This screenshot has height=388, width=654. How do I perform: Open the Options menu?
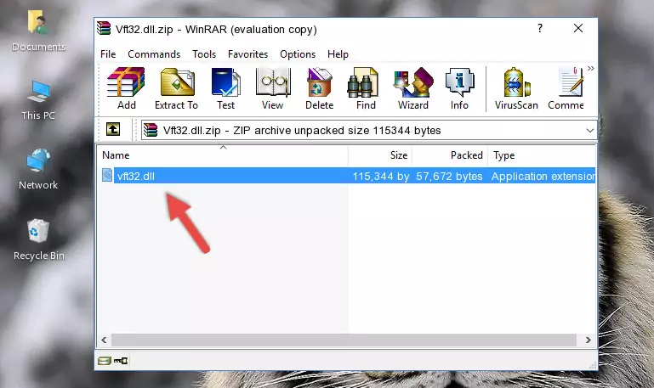298,54
